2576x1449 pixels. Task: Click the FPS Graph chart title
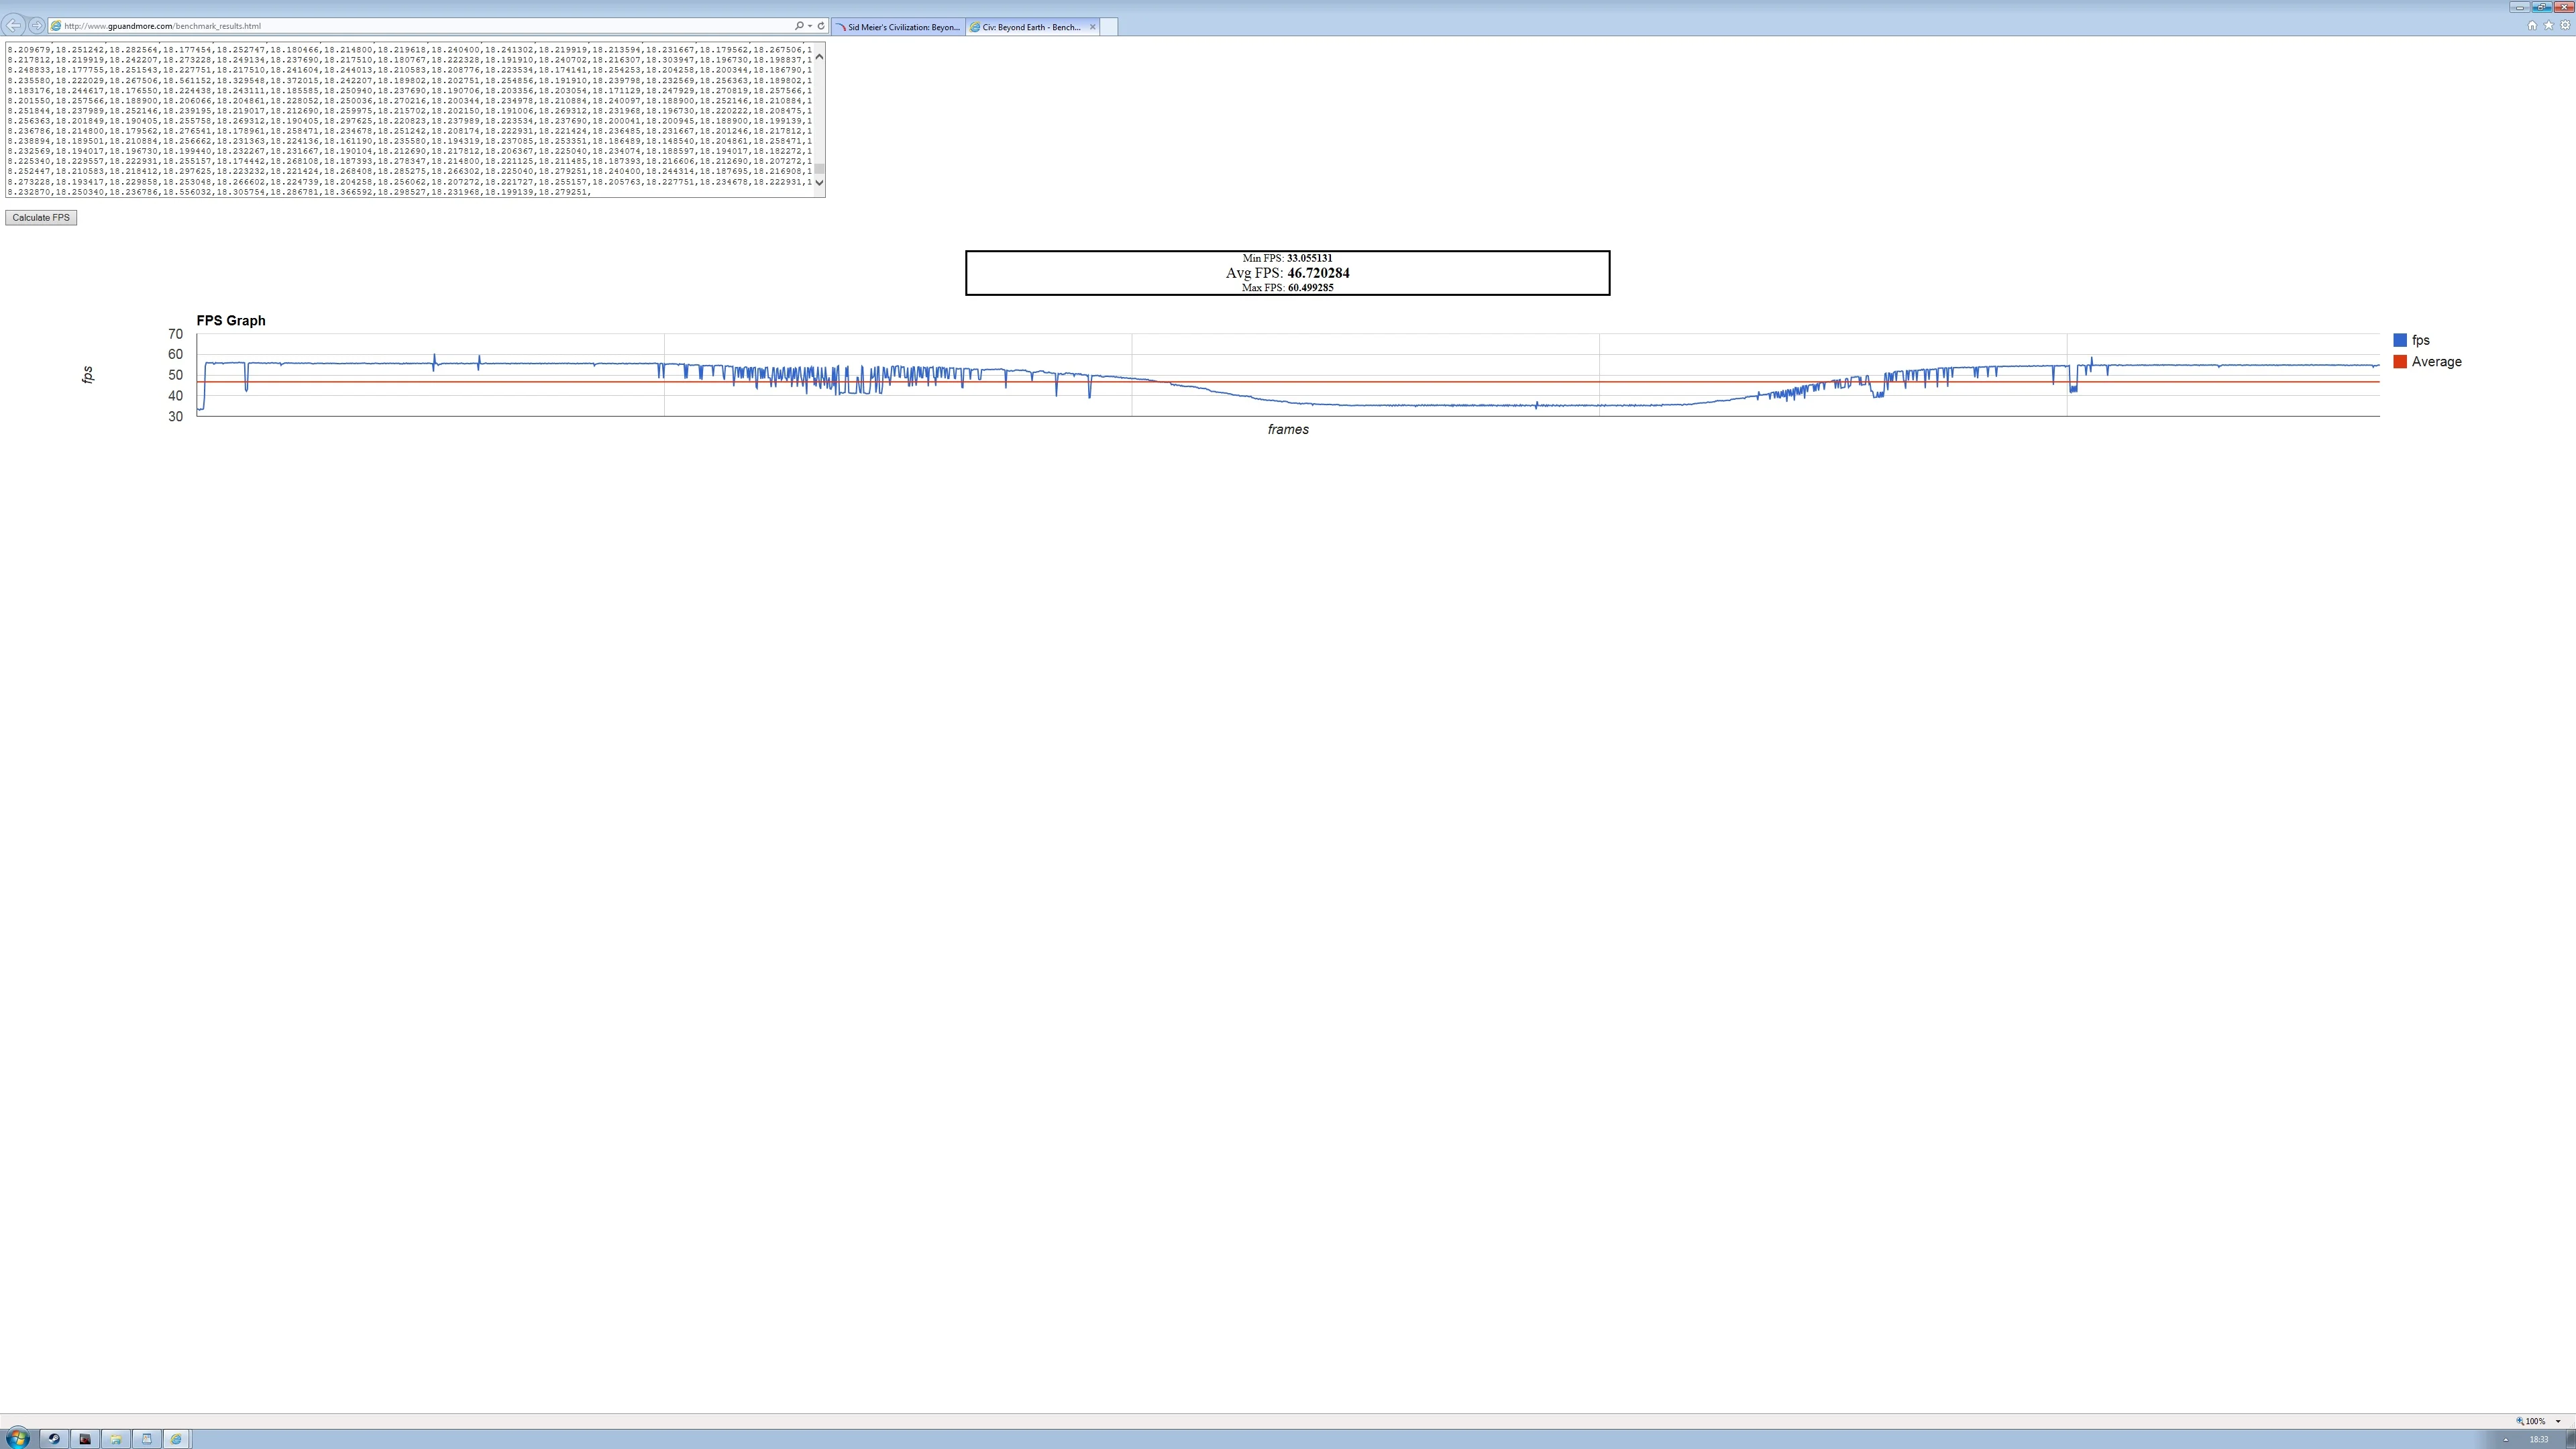[x=231, y=321]
